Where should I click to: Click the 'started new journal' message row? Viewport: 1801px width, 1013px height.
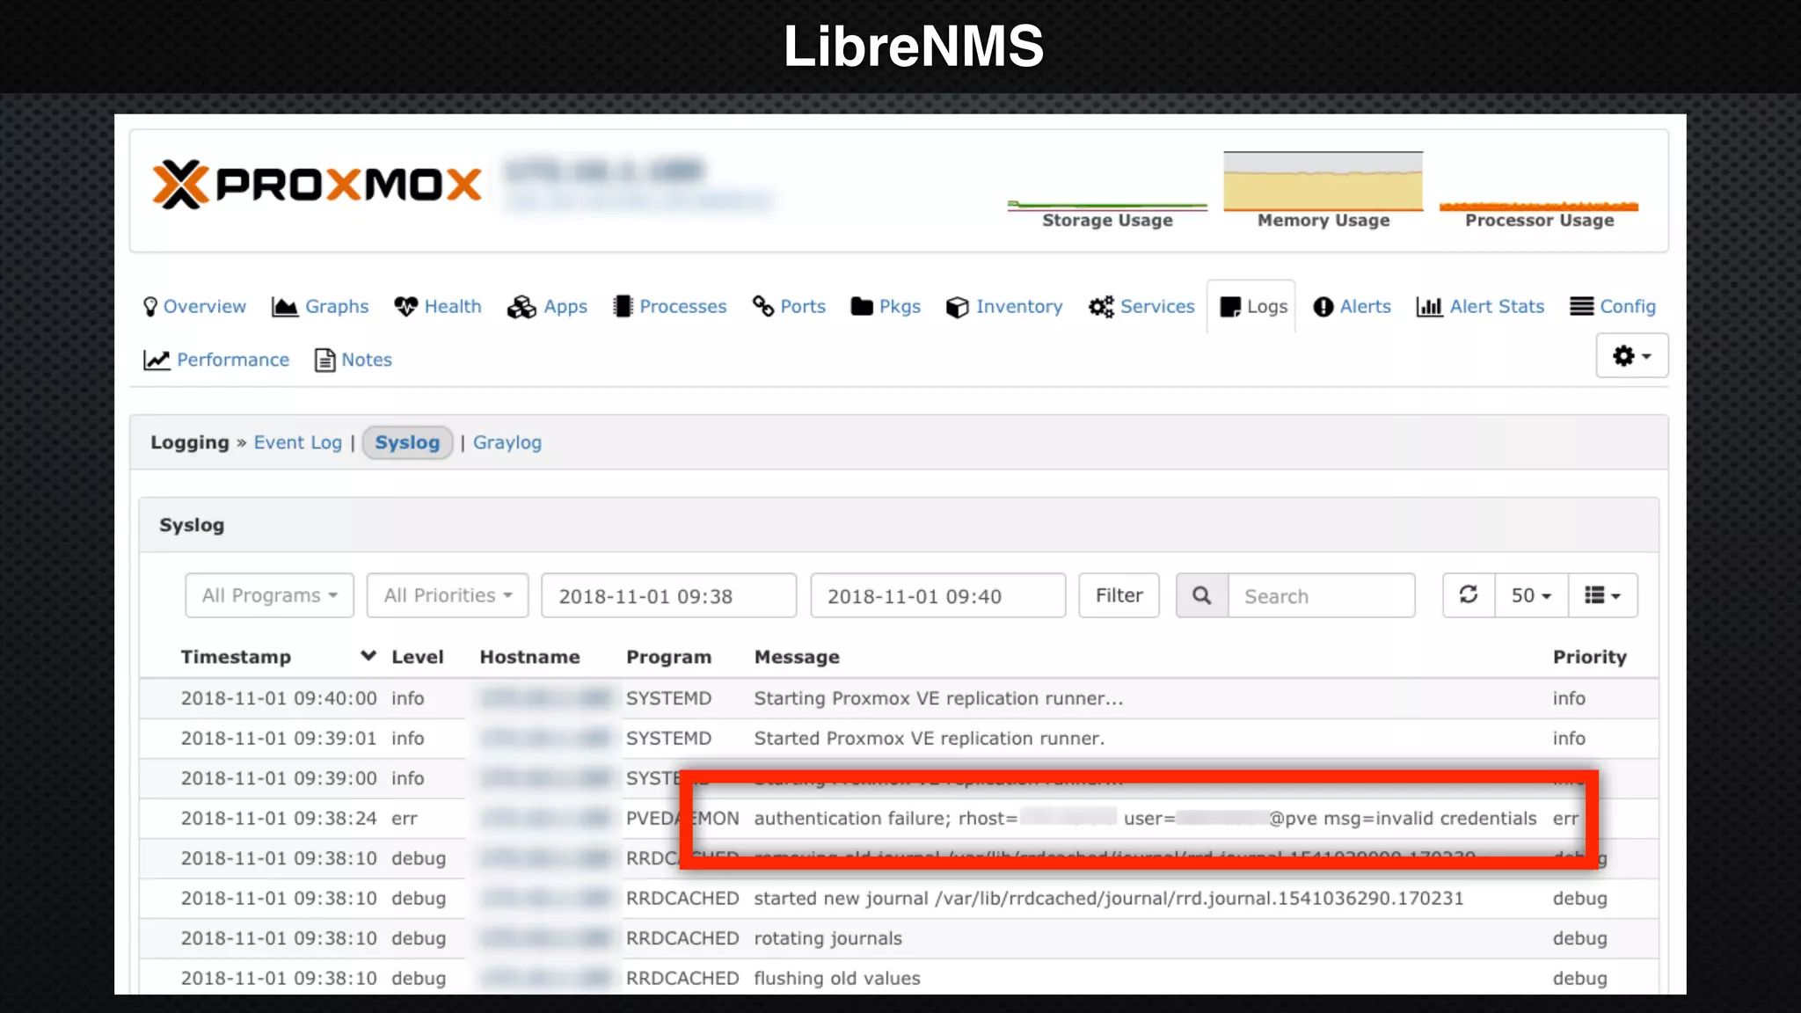[x=899, y=899]
